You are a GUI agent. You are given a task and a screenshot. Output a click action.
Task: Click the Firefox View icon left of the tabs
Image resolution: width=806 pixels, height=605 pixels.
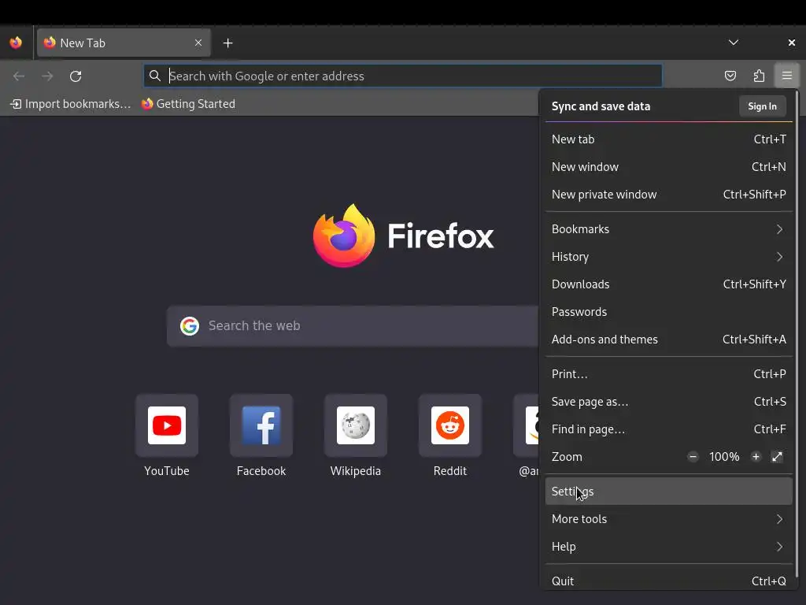click(x=16, y=43)
